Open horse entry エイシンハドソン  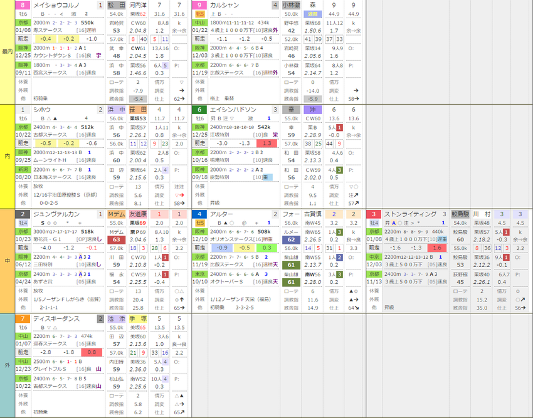pyautogui.click(x=233, y=110)
